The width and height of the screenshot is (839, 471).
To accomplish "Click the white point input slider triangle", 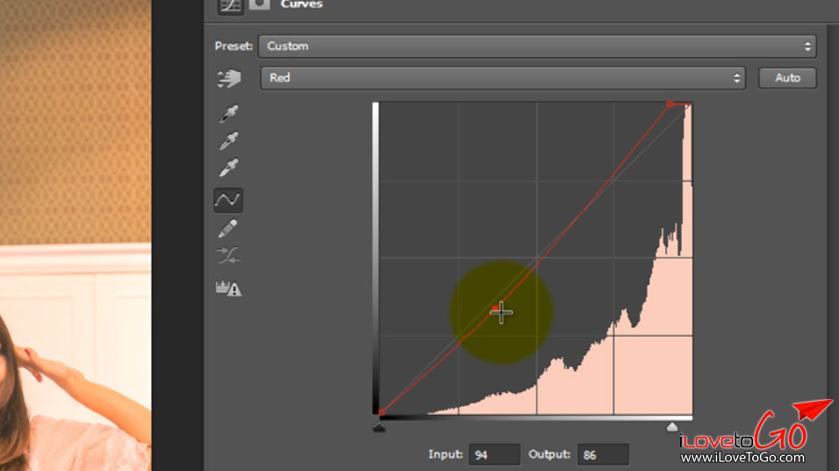I will click(x=672, y=426).
